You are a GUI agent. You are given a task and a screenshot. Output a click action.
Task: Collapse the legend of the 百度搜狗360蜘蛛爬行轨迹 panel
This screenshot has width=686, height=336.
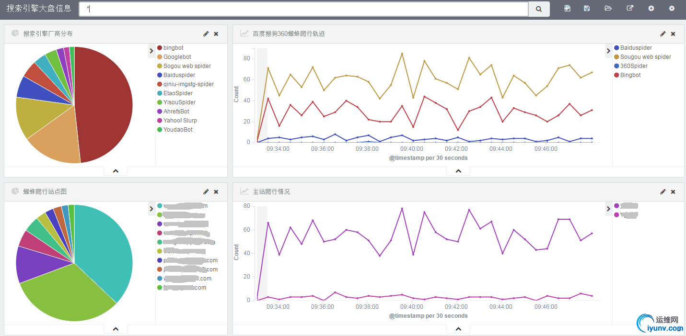[609, 51]
